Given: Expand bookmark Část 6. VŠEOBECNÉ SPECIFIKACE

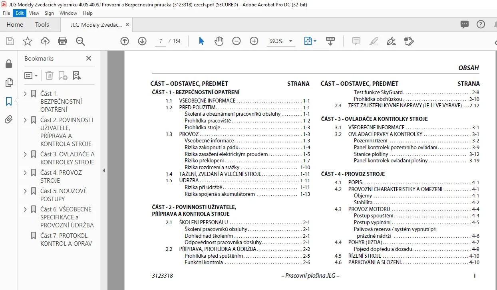Looking at the screenshot, I should pos(26,209).
